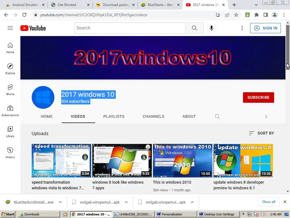Switch to Desktop Icon Settings in taskbar
This screenshot has width=290, height=218.
(x=218, y=214)
